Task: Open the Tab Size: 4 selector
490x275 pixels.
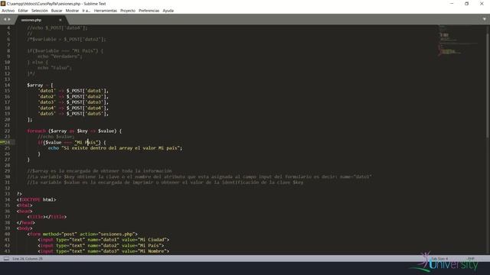Action: (439, 258)
